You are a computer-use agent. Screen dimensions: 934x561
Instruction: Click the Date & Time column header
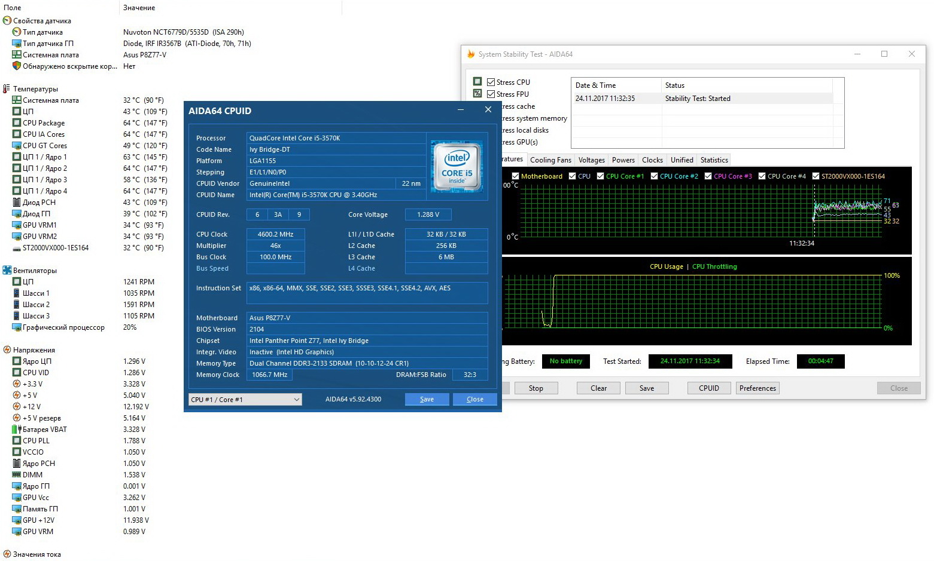tap(617, 85)
